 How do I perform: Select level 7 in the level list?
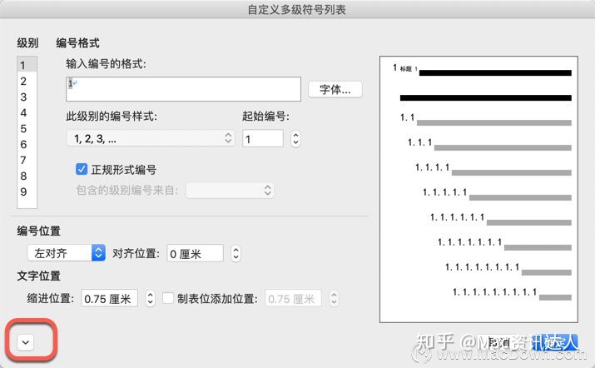27,160
